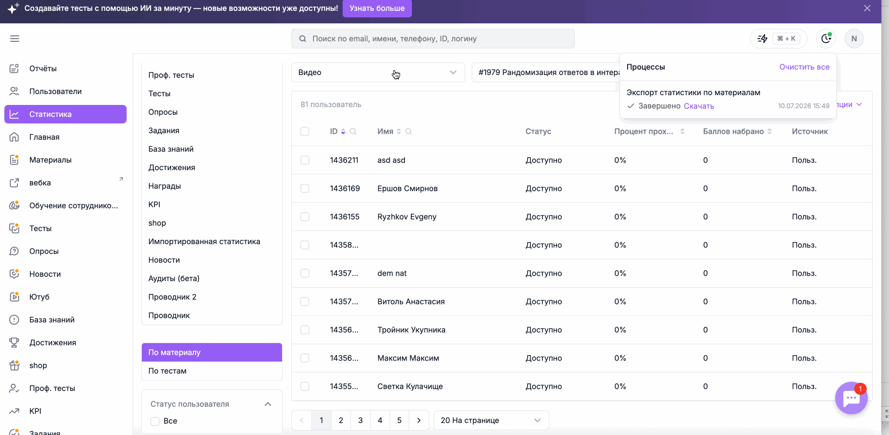Viewport: 889px width, 435px height.
Task: Click the Скачать download link
Action: pos(699,106)
